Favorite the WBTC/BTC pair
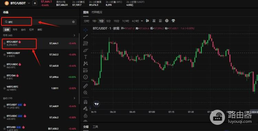The image size is (258, 131). (x=4, y=88)
